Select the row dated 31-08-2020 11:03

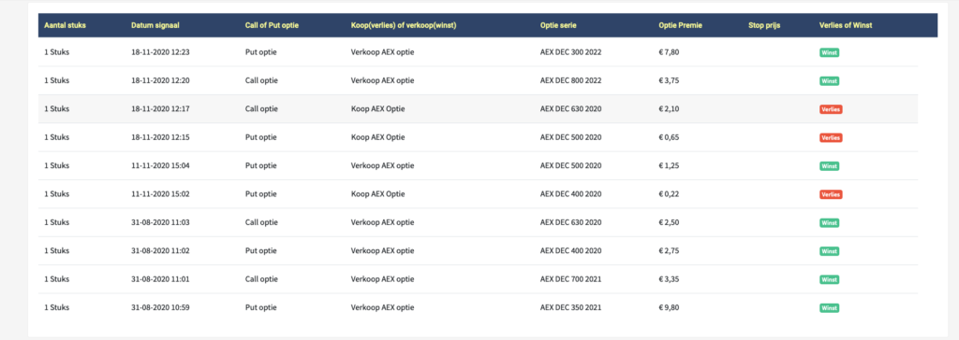(478, 223)
